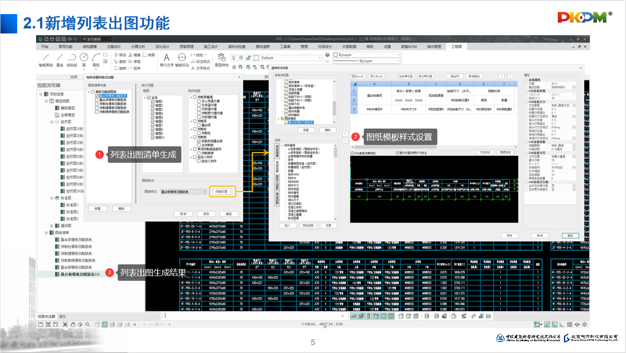Collapse the 自然层 tree node
Image resolution: width=626 pixels, height=353 pixels.
click(x=52, y=121)
